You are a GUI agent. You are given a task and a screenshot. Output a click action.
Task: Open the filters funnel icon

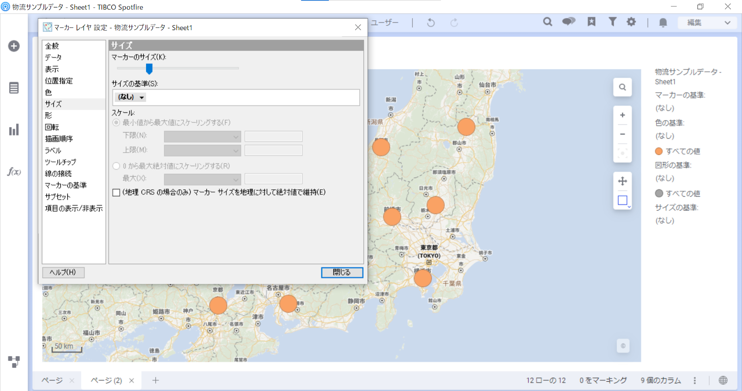click(x=612, y=22)
